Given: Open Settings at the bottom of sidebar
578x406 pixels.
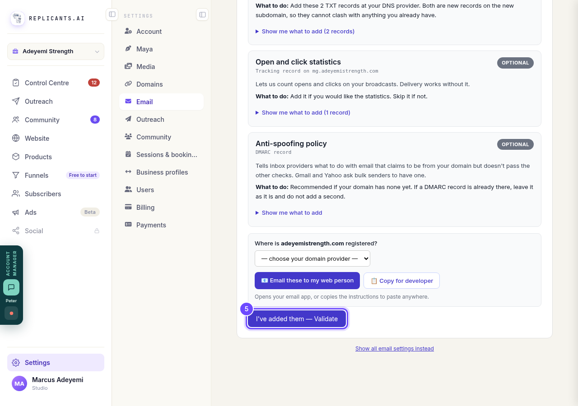Looking at the screenshot, I should tap(56, 362).
